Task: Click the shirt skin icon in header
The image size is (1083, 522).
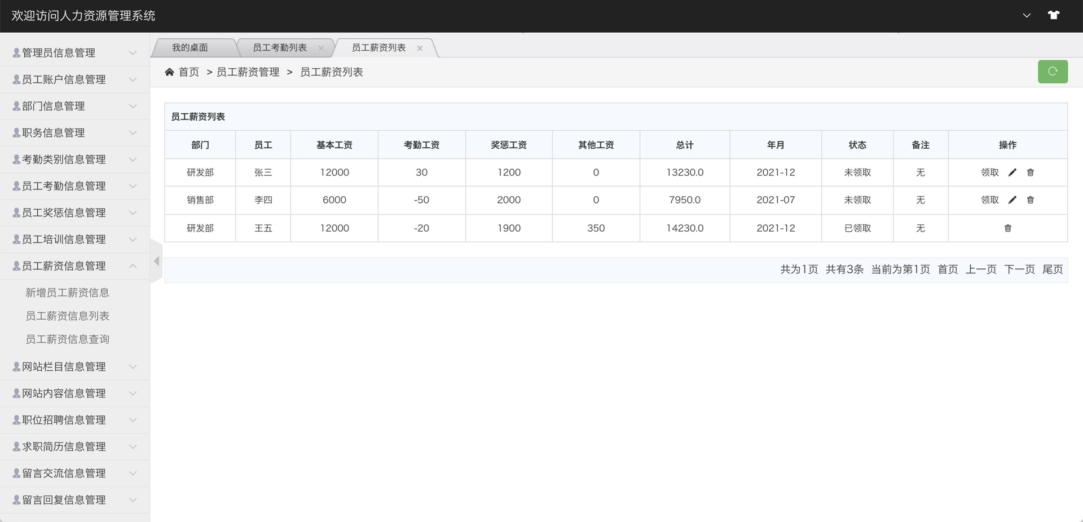Action: pos(1053,15)
